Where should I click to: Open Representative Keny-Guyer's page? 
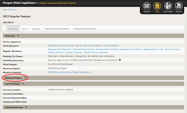tap(61, 46)
